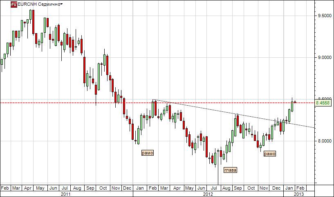Click the Feb month label under 2013

300,188
